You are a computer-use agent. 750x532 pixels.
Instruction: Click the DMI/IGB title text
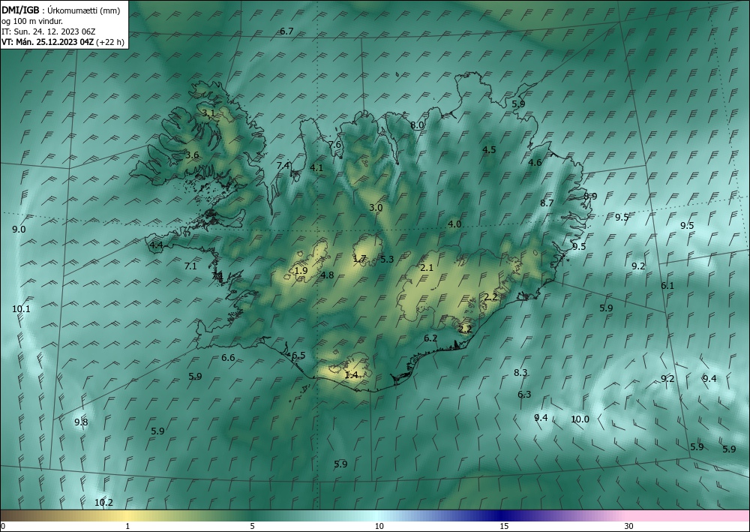(20, 11)
